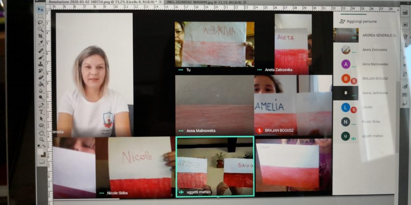Choose the Pen tool
This screenshot has height=205, width=411.
coord(41,105)
